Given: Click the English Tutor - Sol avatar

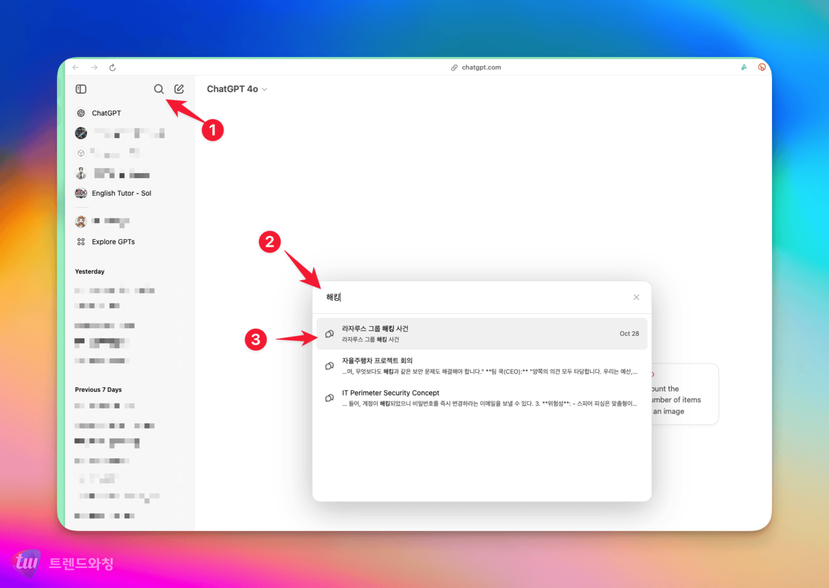Looking at the screenshot, I should click(x=81, y=193).
